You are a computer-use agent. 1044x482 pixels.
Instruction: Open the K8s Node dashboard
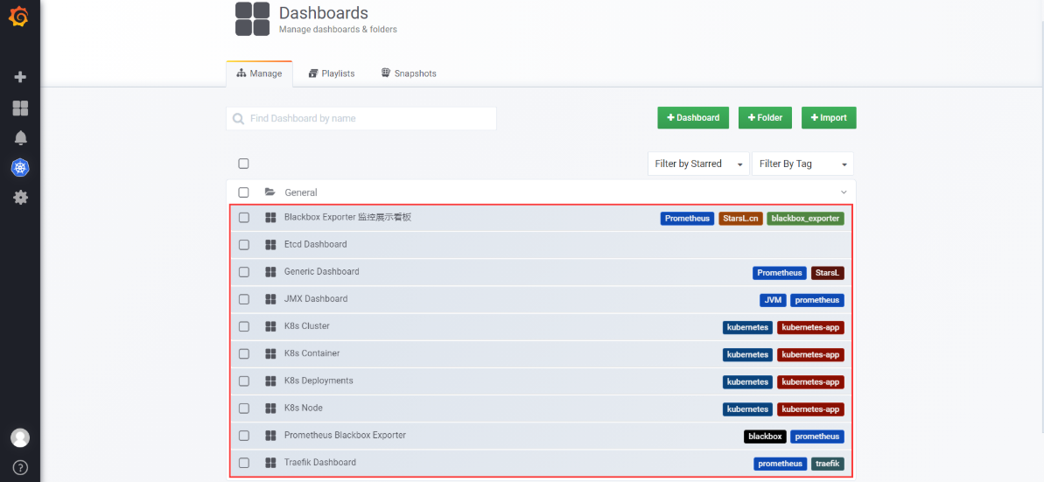coord(304,408)
